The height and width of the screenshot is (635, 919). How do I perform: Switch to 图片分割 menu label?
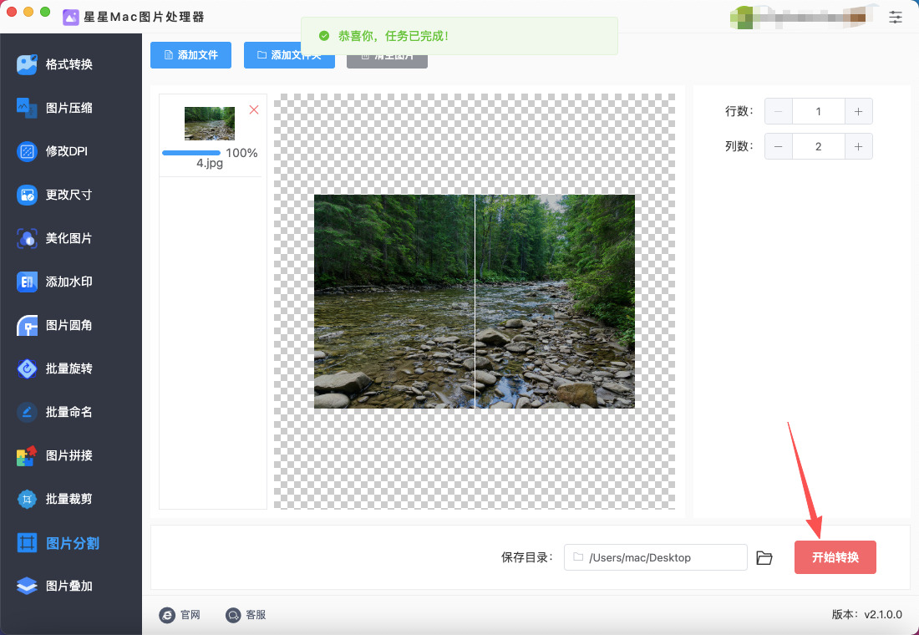pyautogui.click(x=73, y=543)
